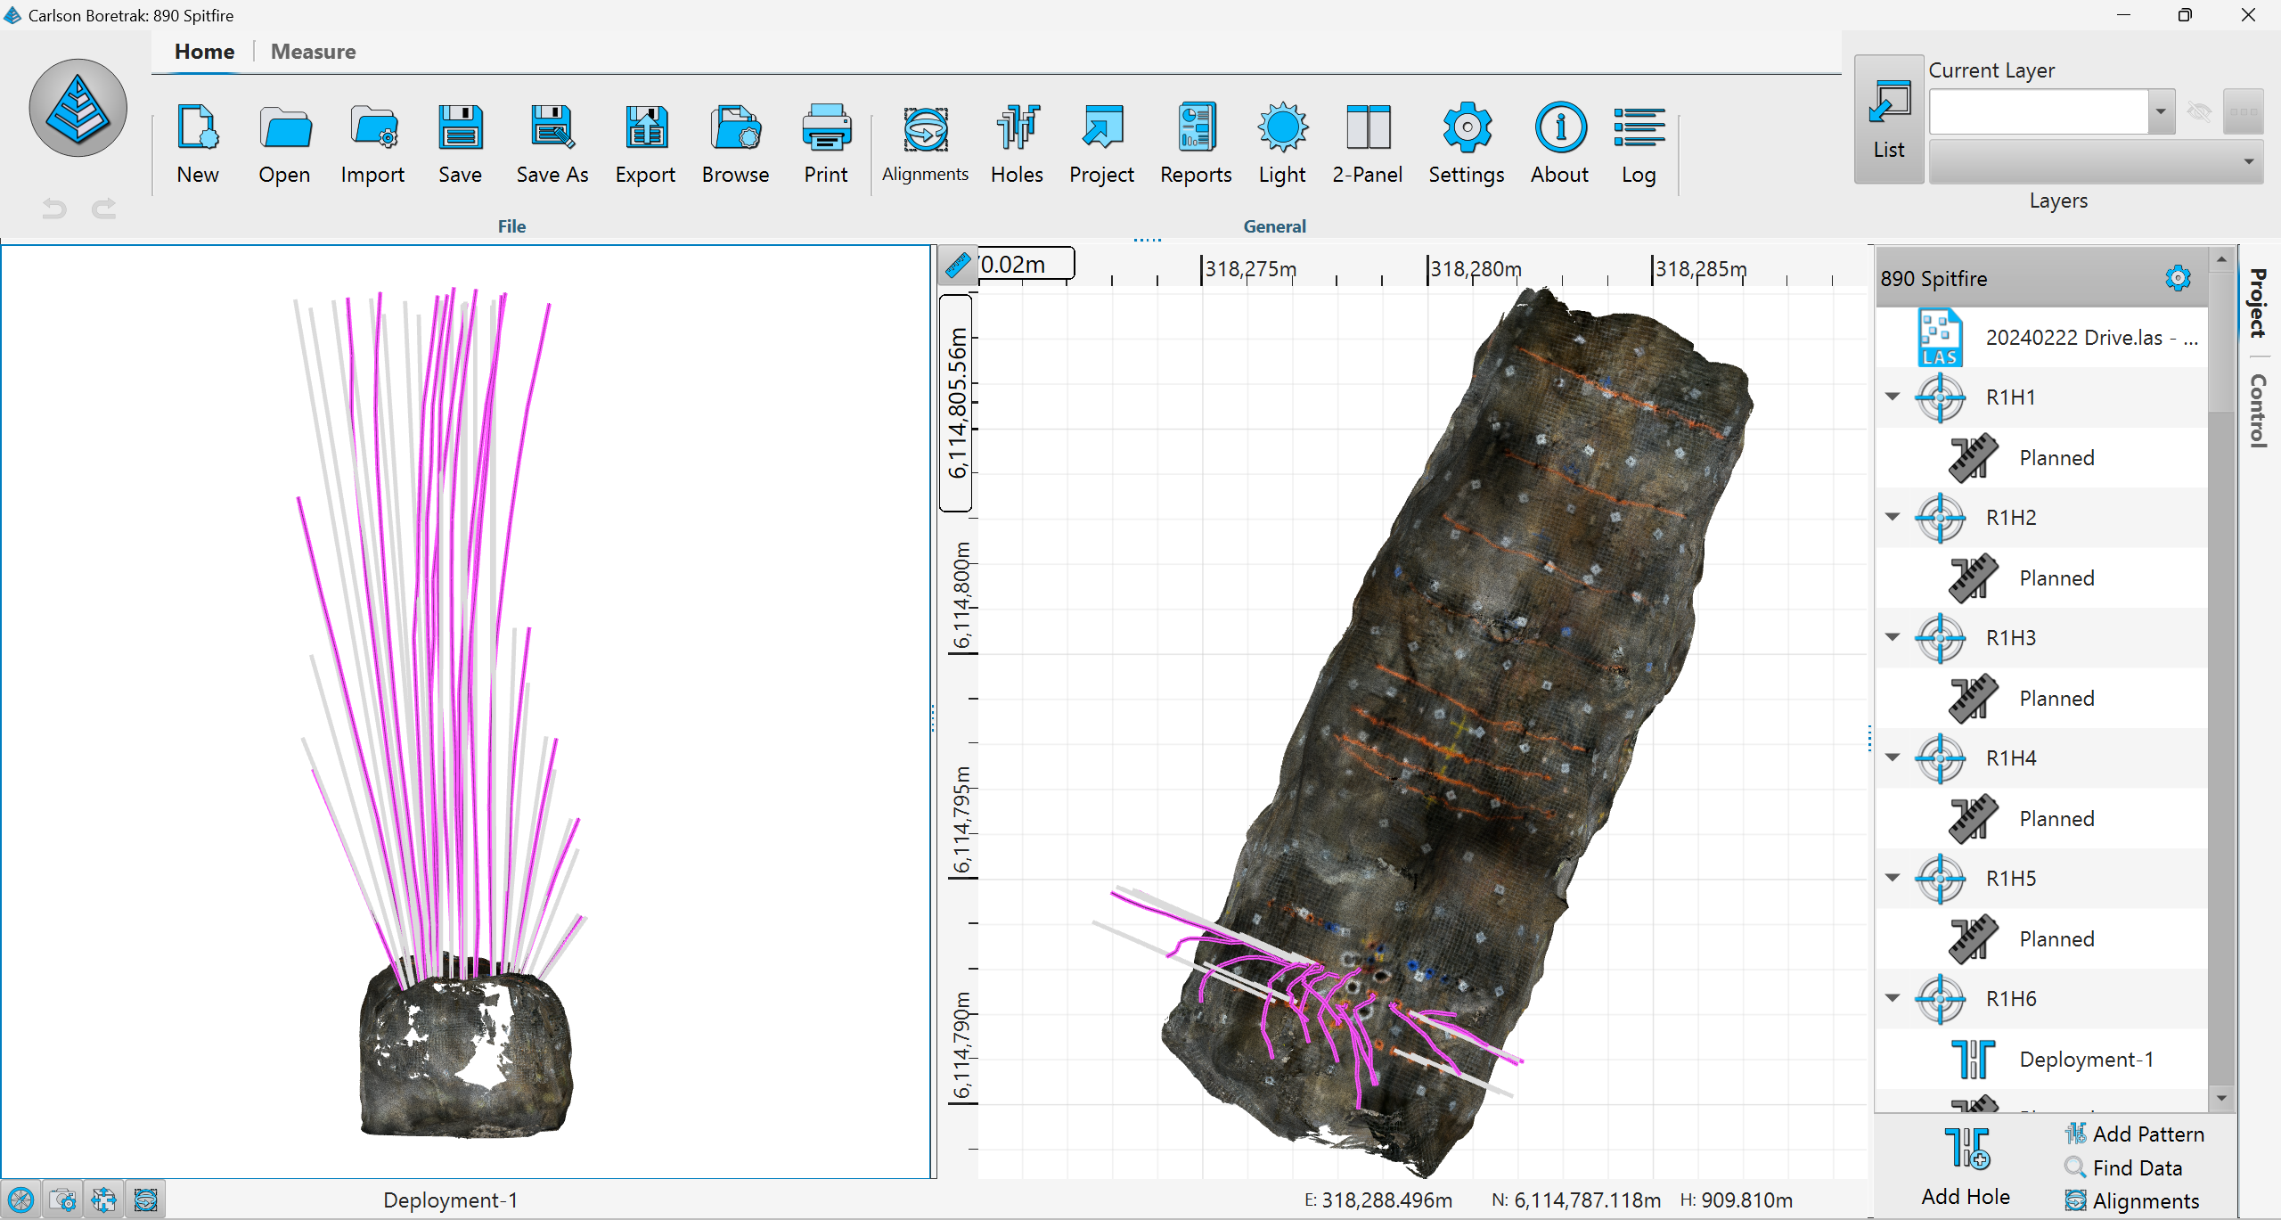Click the ruler measure icon in map view

tap(958, 265)
